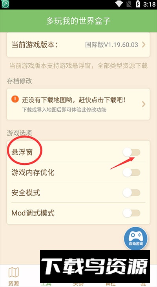
Task: Select 国际版V1.19.60.03 version entry
Action: [x=112, y=44]
